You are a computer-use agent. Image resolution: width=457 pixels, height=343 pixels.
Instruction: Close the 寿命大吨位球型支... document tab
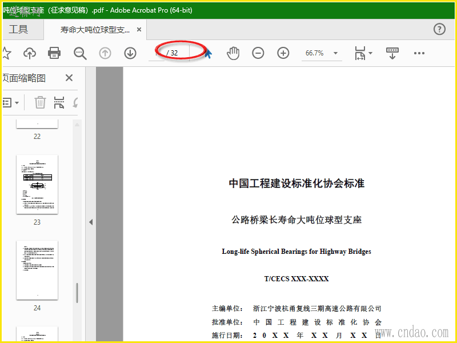(139, 30)
